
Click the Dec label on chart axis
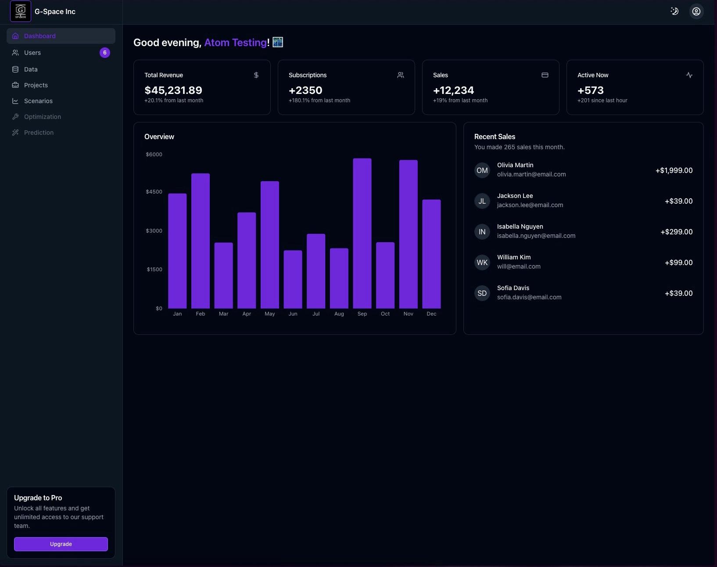coord(431,314)
